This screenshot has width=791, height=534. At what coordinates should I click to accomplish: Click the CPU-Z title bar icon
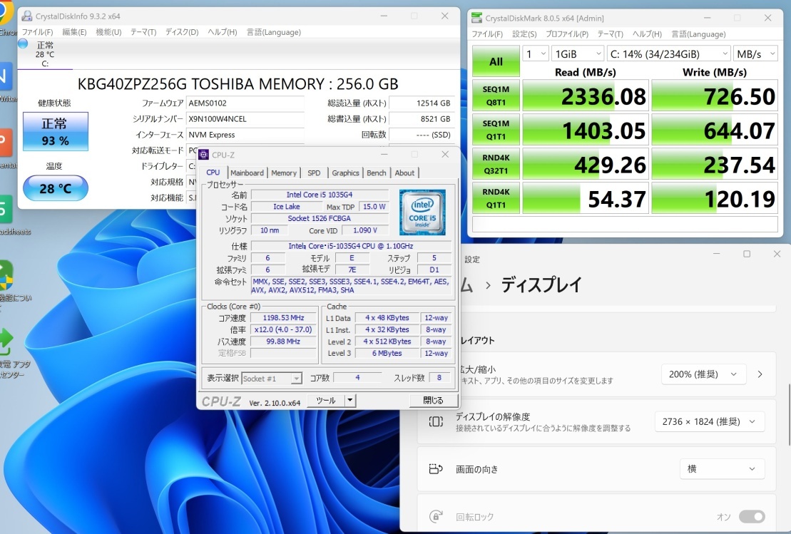pos(204,155)
